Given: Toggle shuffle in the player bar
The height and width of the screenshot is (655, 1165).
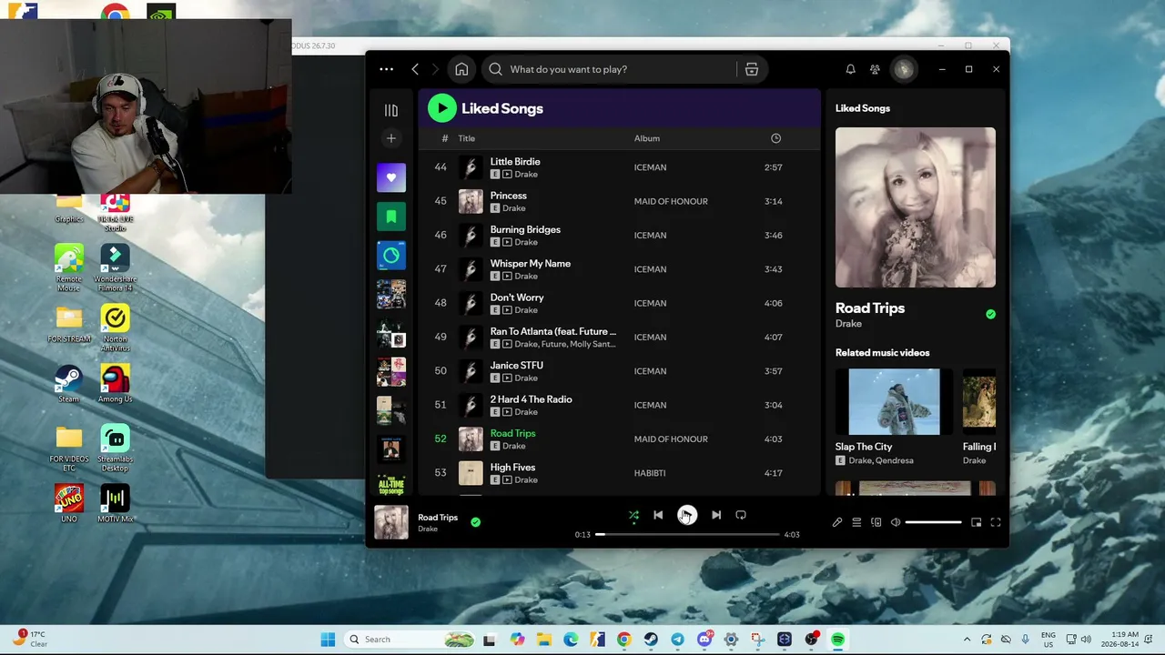Looking at the screenshot, I should [x=633, y=515].
